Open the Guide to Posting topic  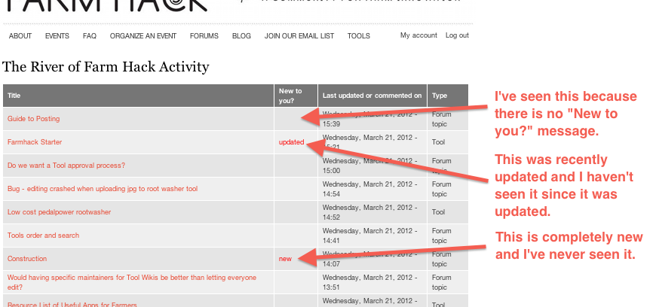click(x=33, y=119)
